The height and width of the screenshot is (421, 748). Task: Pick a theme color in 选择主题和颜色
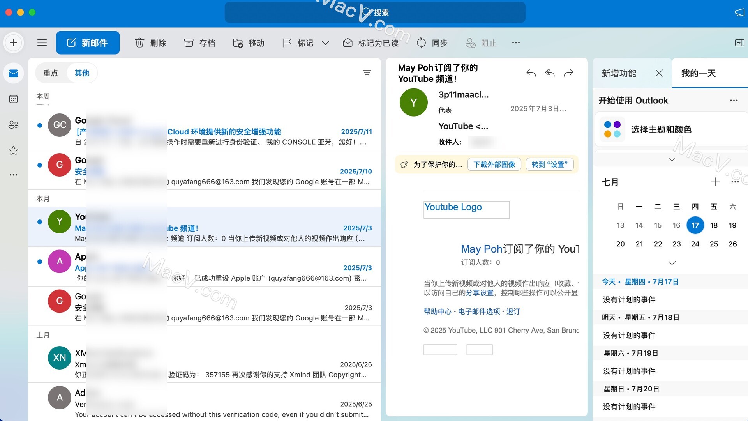660,129
